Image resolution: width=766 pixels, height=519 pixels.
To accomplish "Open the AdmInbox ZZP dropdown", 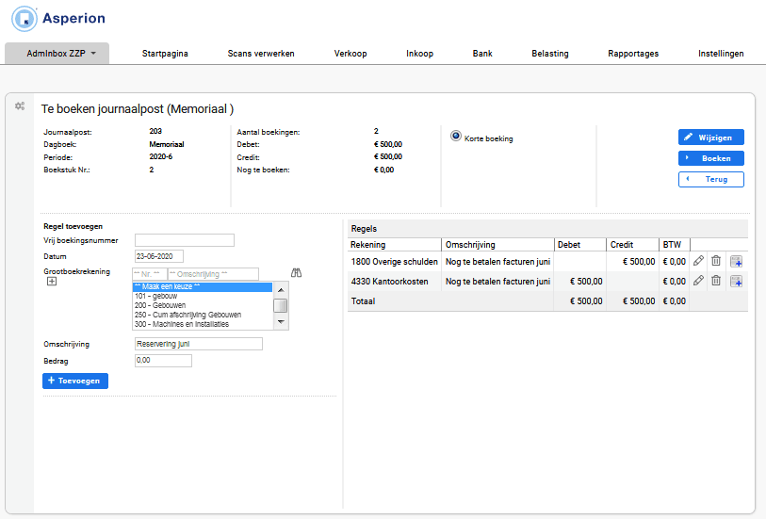I will [x=57, y=53].
